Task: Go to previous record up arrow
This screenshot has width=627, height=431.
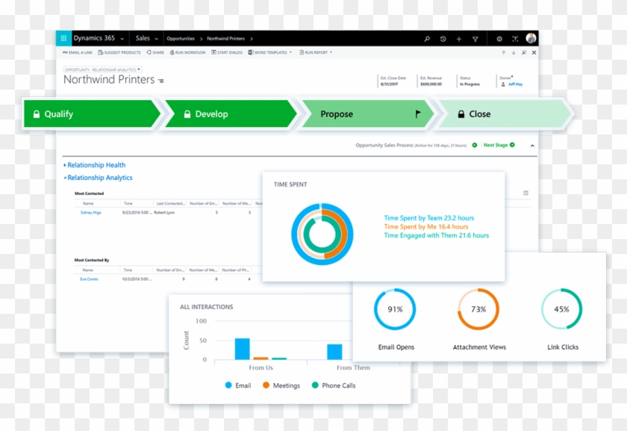Action: [x=503, y=52]
